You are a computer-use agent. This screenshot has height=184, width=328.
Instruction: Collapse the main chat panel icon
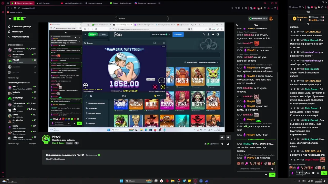point(237,25)
